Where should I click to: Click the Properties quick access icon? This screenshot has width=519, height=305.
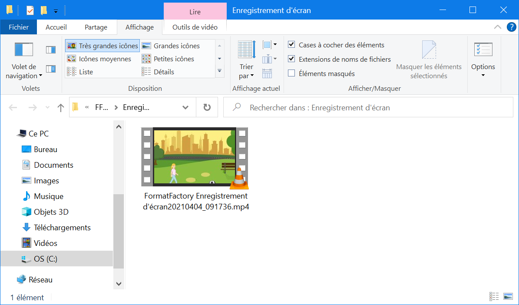pyautogui.click(x=30, y=10)
